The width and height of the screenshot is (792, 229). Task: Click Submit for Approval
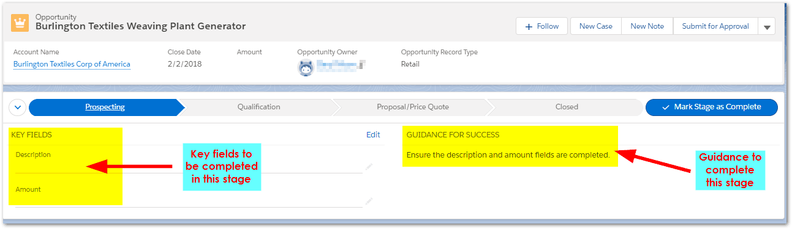point(715,26)
